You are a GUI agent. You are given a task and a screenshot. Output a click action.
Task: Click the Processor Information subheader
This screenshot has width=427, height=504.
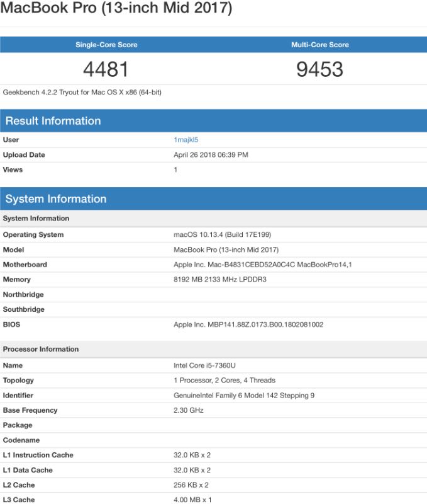[41, 349]
